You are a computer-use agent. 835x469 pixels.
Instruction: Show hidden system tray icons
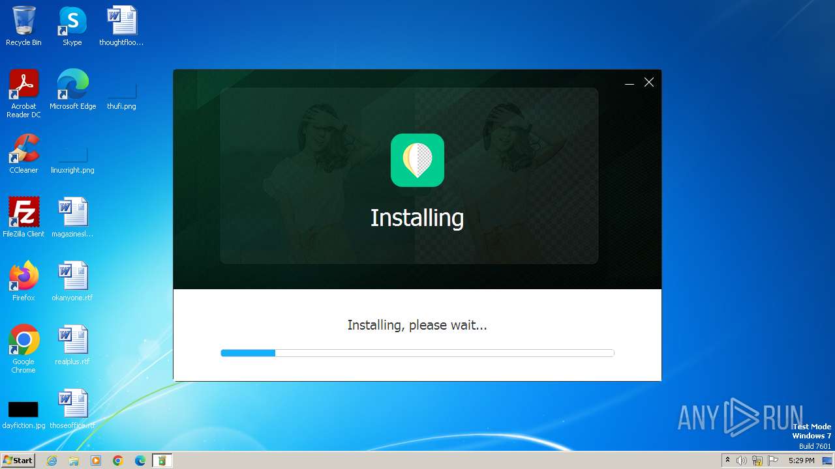tap(728, 461)
